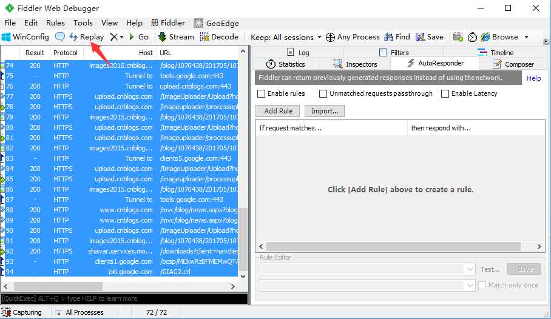Switch to the Composer tab
Viewport: 551px width, 319px height.
(x=513, y=64)
